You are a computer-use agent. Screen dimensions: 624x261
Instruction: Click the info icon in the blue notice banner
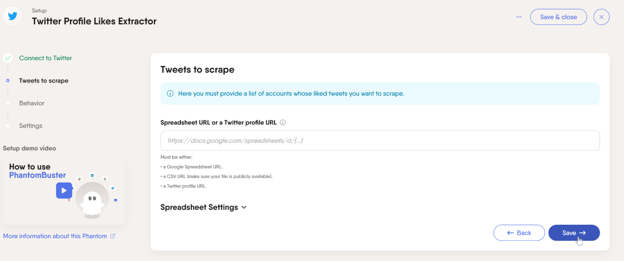170,94
